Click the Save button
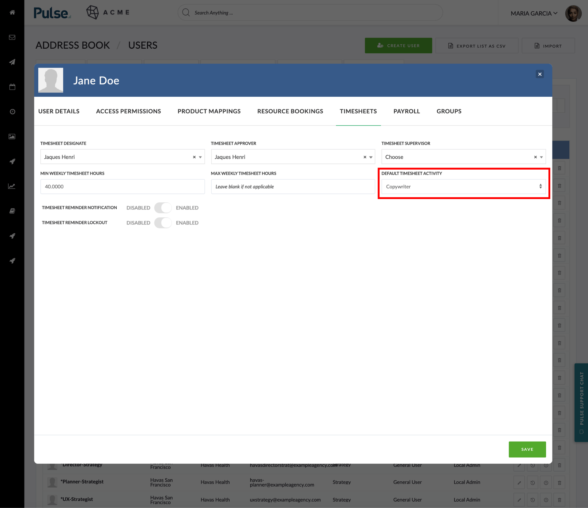The image size is (588, 508). tap(527, 449)
